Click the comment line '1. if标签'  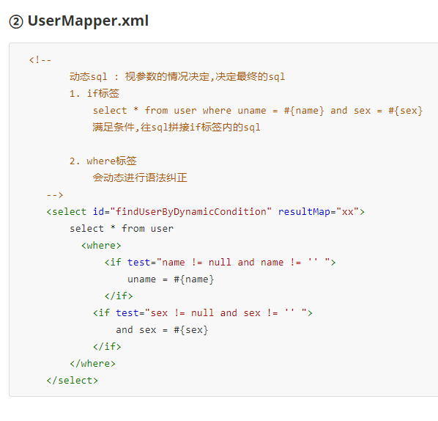tap(94, 93)
